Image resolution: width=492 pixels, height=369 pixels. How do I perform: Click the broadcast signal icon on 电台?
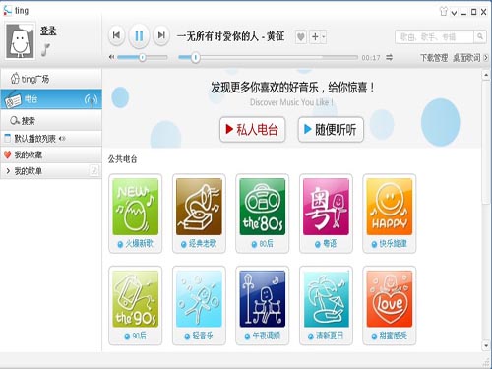pos(92,99)
